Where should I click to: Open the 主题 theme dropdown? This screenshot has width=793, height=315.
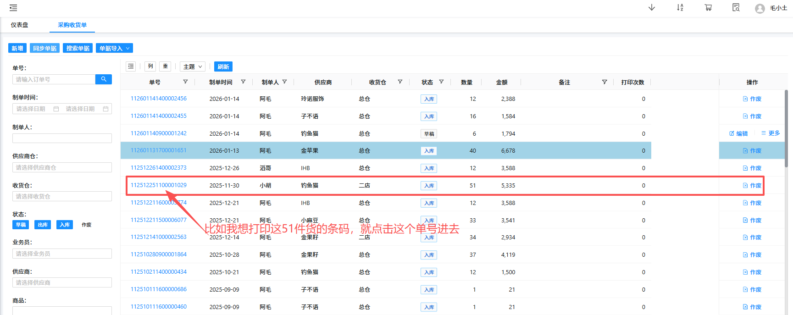point(192,66)
